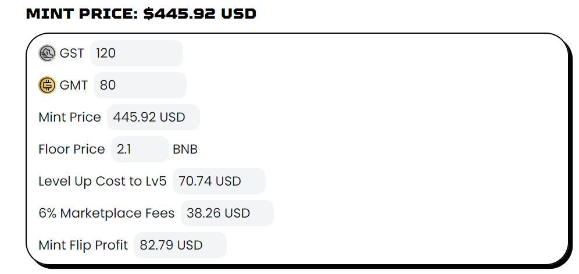Click the Mint Price 445.92 USD field
579x274 pixels.
point(153,117)
